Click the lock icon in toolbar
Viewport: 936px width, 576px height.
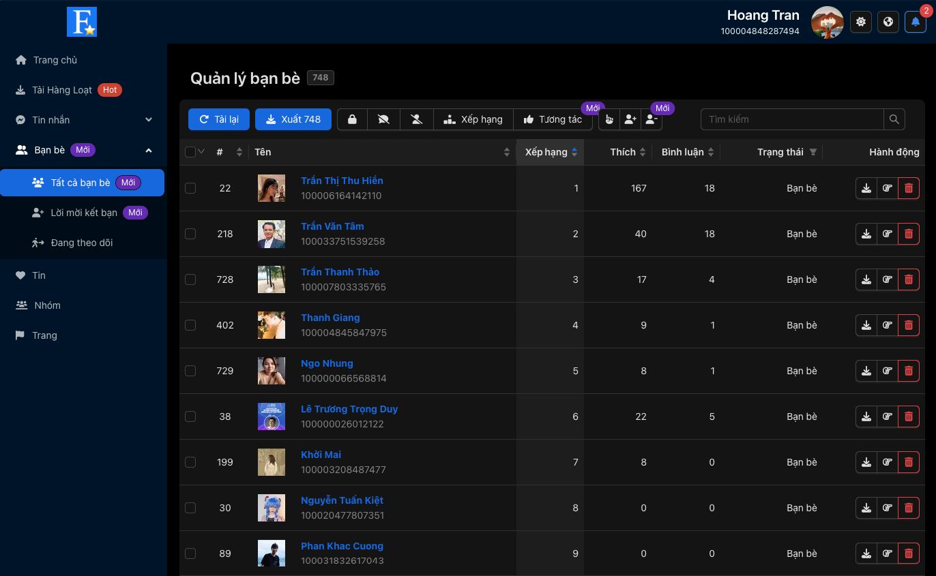(352, 119)
